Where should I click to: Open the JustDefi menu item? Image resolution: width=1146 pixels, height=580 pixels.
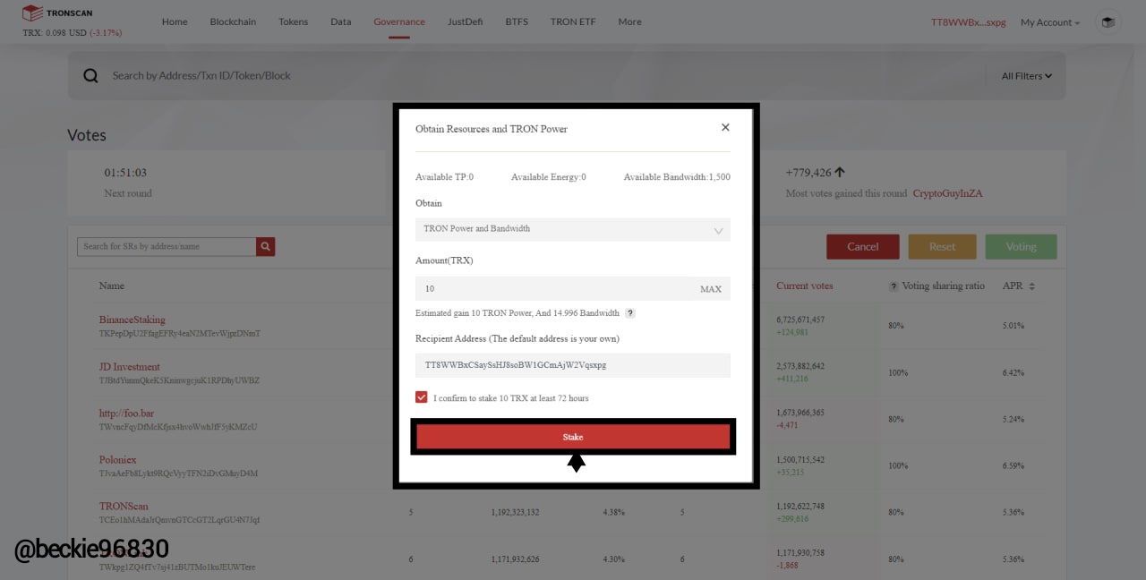465,21
